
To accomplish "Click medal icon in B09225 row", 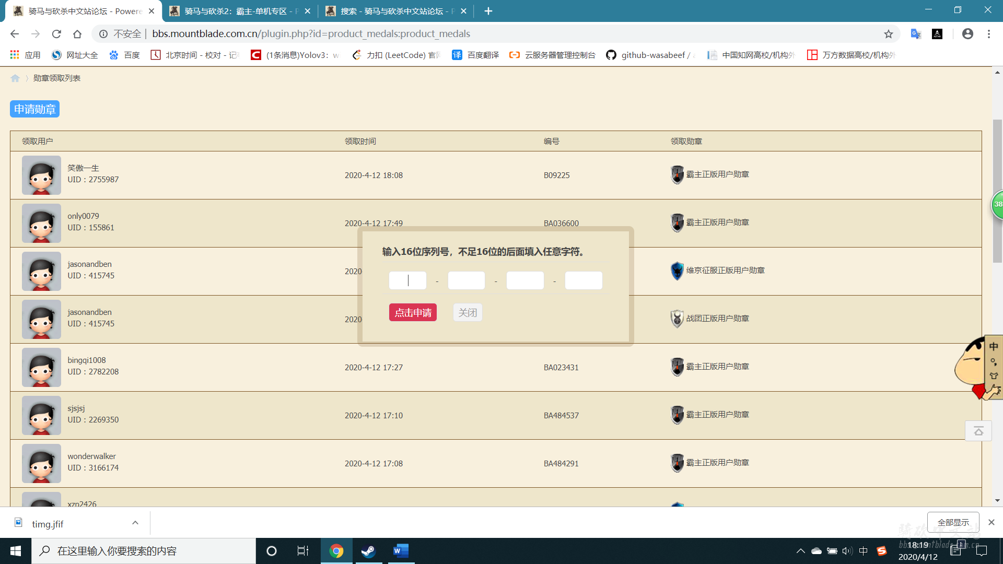I will point(677,174).
